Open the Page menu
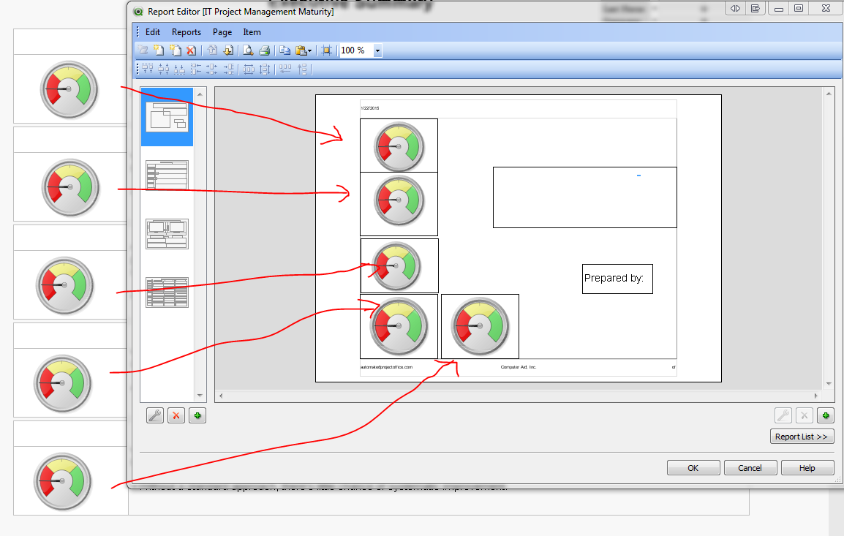Screen dimensions: 844x536 coord(222,32)
